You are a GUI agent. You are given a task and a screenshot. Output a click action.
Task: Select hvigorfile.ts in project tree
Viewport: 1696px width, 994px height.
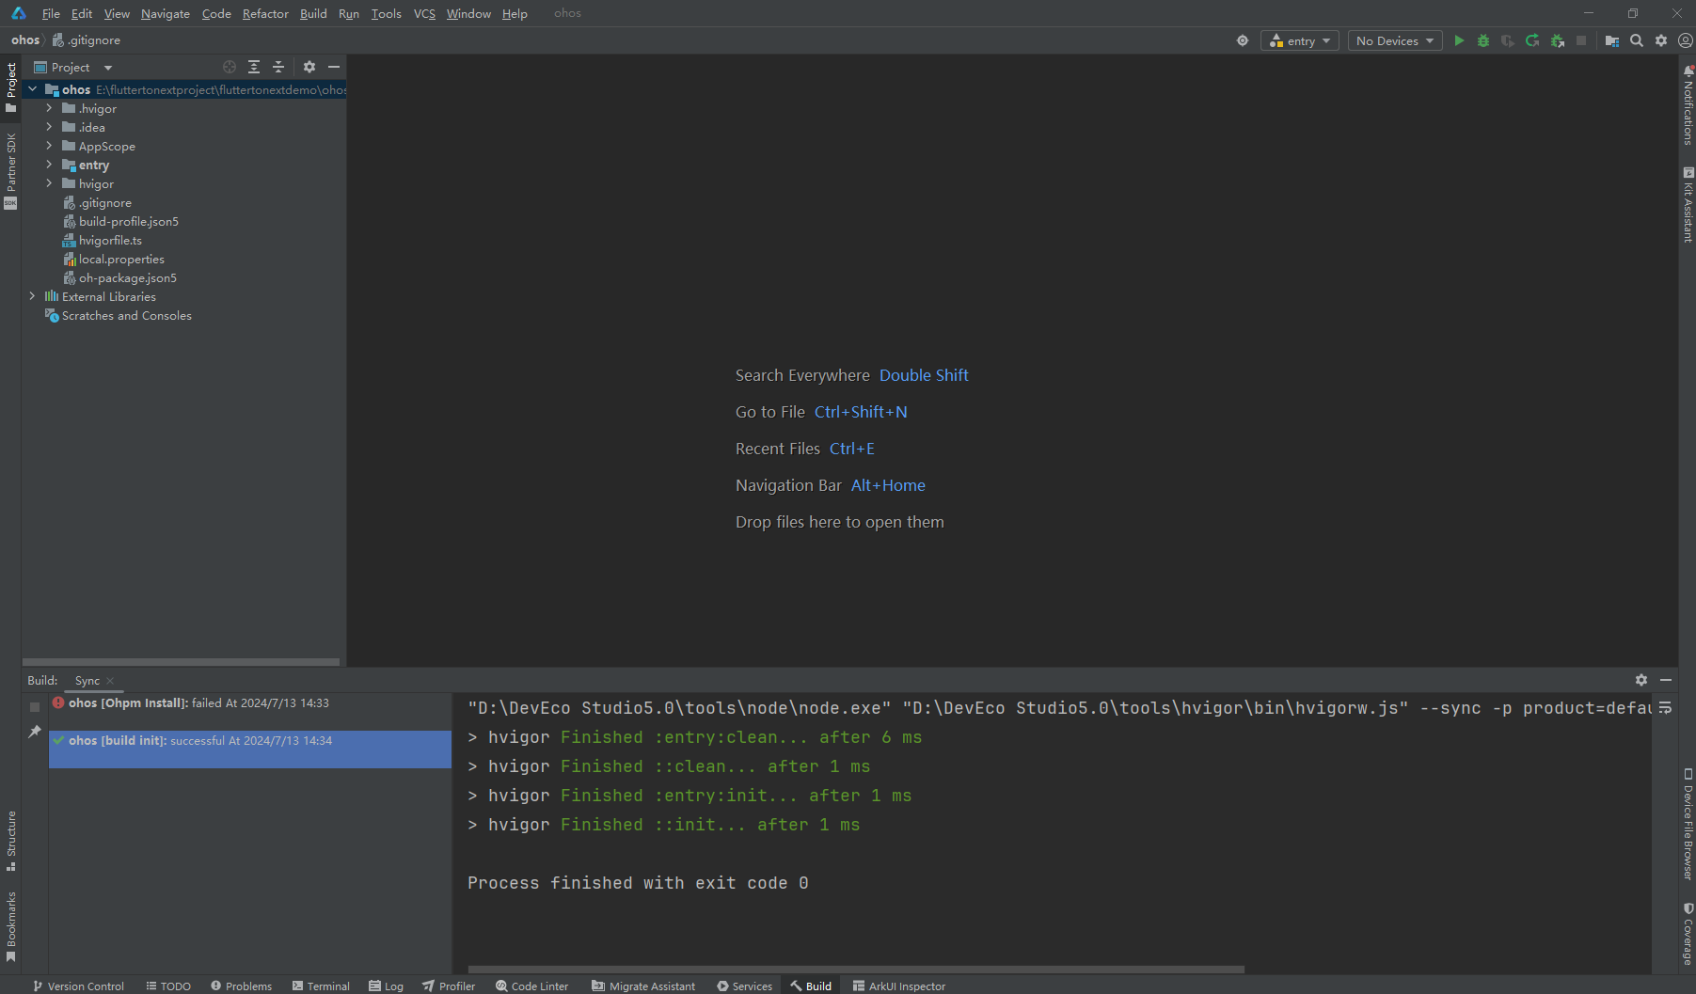(x=110, y=240)
